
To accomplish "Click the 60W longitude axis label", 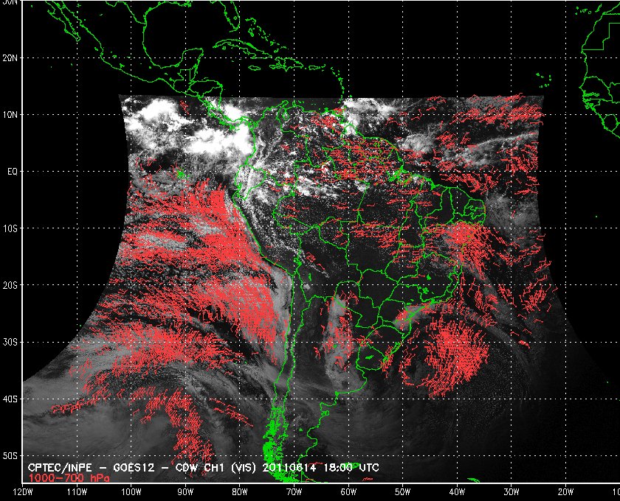I will 348,492.
